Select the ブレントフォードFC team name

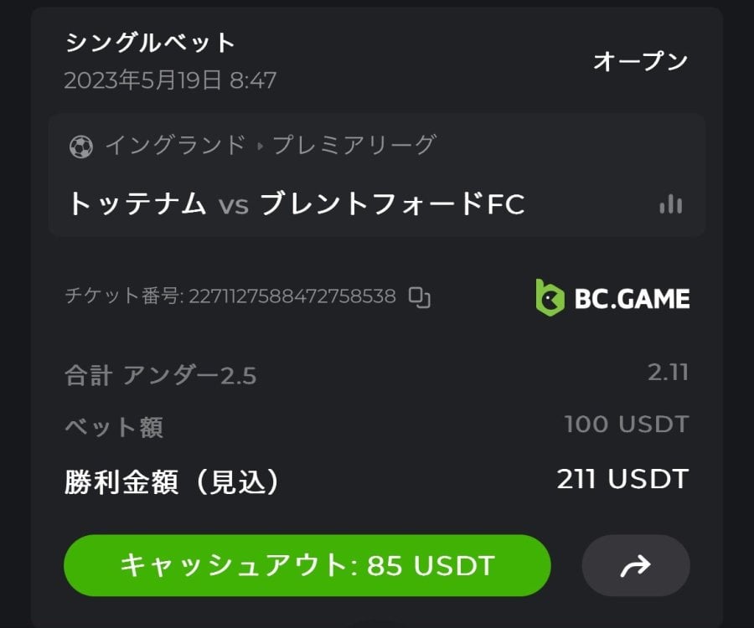tap(392, 203)
